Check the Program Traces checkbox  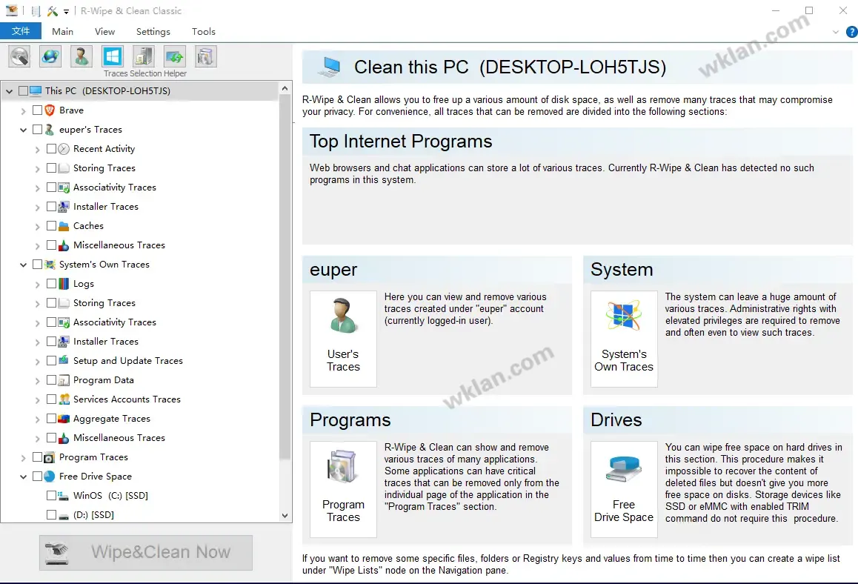tap(37, 457)
